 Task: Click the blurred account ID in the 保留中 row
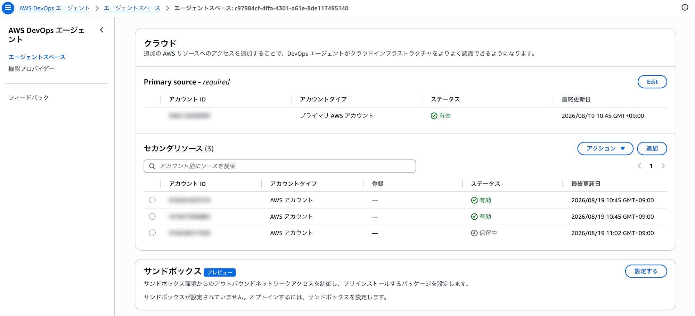point(189,233)
